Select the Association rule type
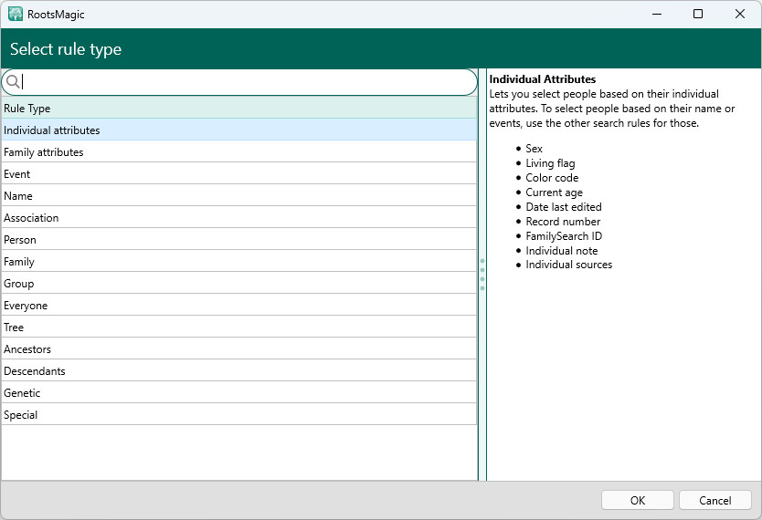Screen dimensions: 762x520 click(239, 217)
